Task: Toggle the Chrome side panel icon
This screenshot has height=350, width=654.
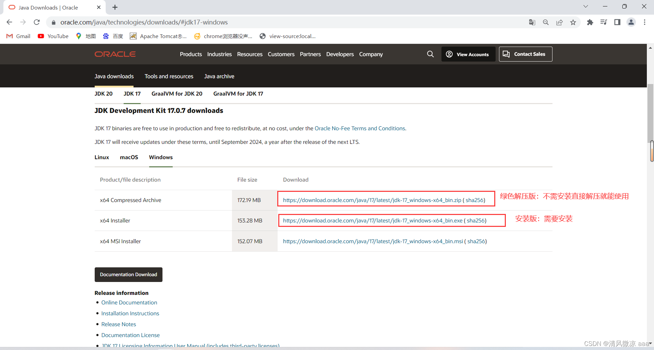Action: click(617, 22)
